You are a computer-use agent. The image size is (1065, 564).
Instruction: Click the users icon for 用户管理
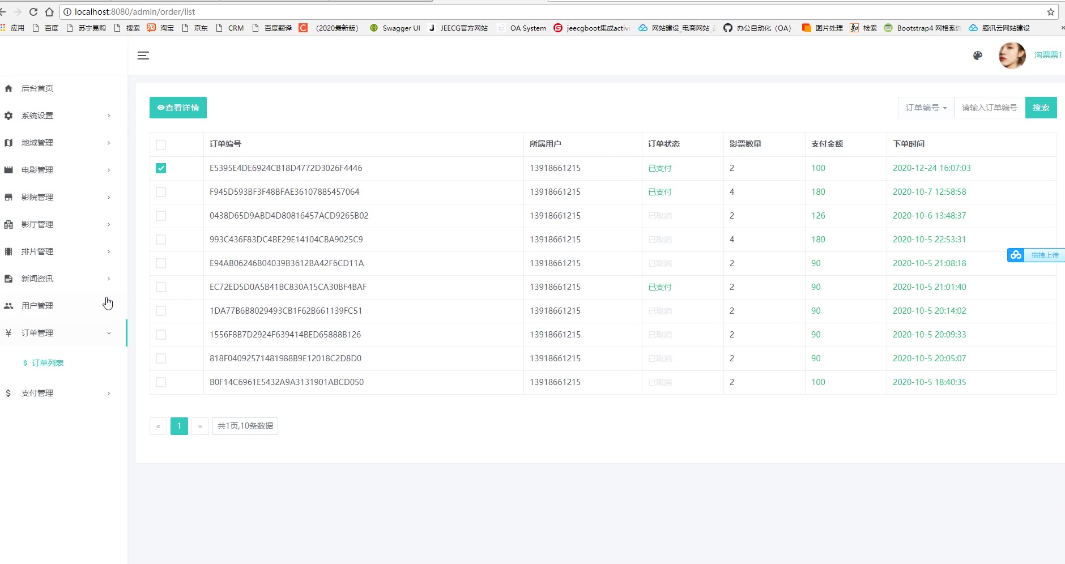click(x=8, y=306)
